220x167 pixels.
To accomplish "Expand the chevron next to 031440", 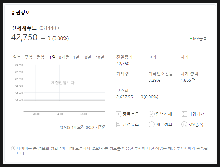I will click(59, 28).
